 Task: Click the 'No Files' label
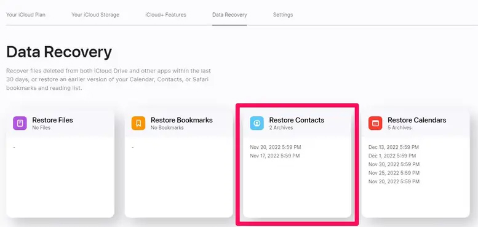tap(41, 128)
